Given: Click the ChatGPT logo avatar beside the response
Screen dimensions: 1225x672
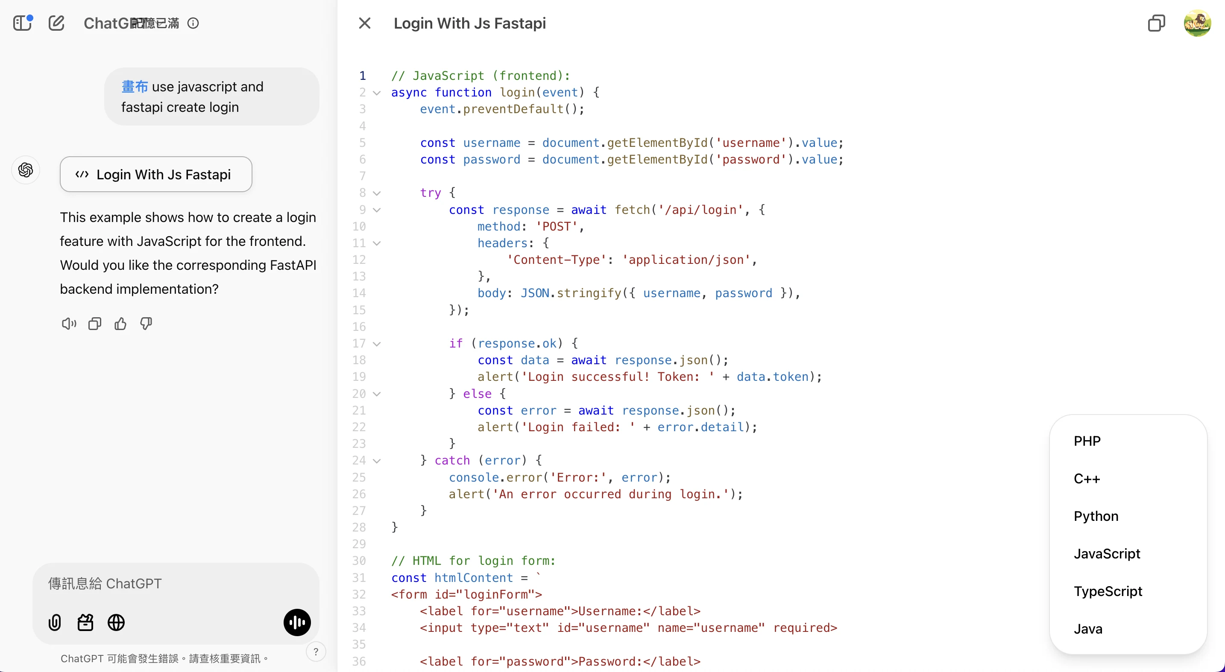Looking at the screenshot, I should click(x=26, y=169).
